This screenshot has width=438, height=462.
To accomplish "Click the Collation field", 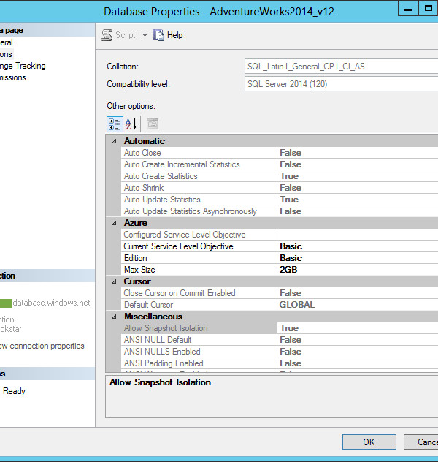I will [x=341, y=67].
